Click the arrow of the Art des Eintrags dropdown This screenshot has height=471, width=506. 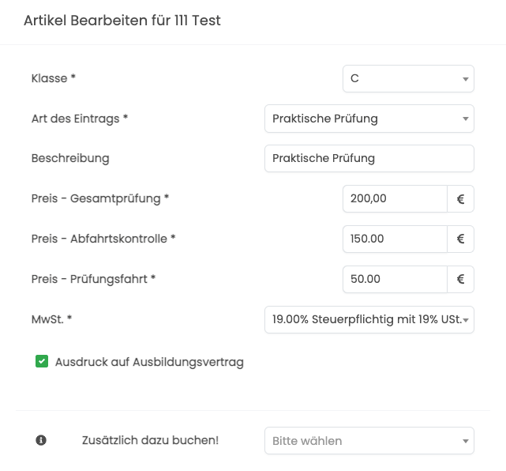pyautogui.click(x=465, y=119)
